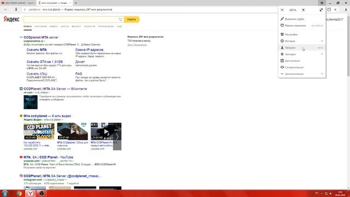Select the "Видео" search tab
The width and height of the screenshot is (350, 197).
[x=54, y=26]
